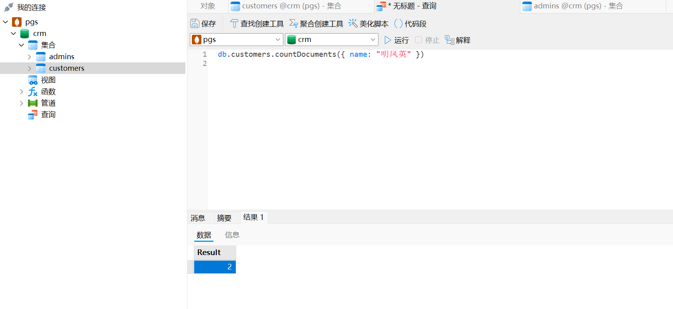Click the 代码段 code snippet parentheses icon
Viewport: 673px width, 309px height.
[x=398, y=24]
